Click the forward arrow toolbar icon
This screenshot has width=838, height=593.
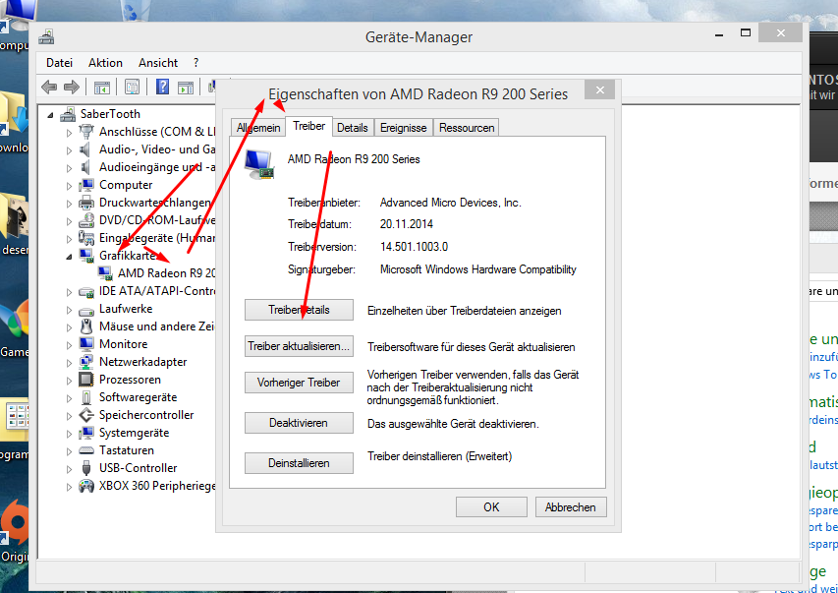pyautogui.click(x=72, y=87)
